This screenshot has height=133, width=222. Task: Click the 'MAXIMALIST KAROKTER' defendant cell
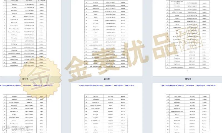(96, 45)
